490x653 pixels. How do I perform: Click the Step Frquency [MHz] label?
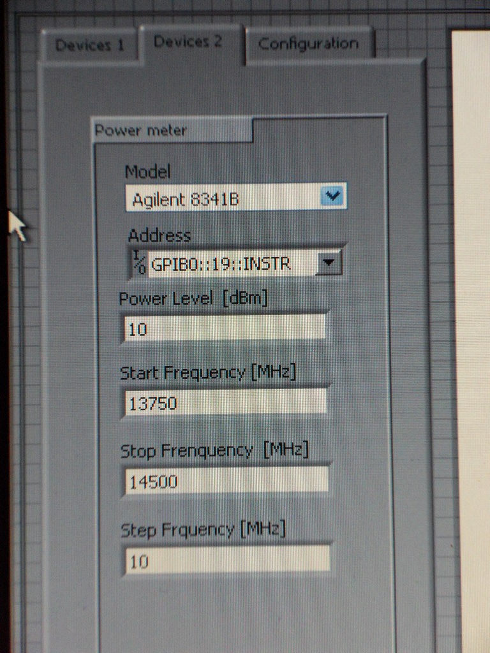tap(204, 530)
